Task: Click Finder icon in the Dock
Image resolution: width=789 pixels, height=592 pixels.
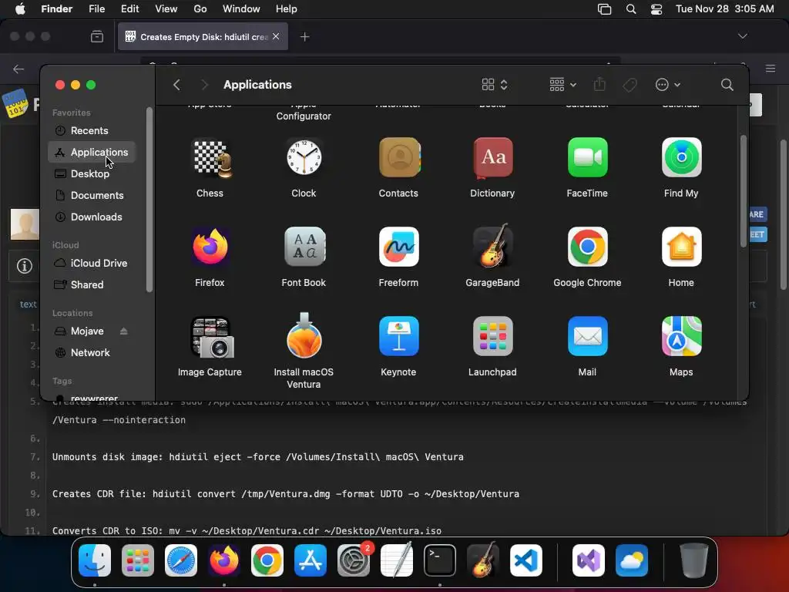Action: 95,560
